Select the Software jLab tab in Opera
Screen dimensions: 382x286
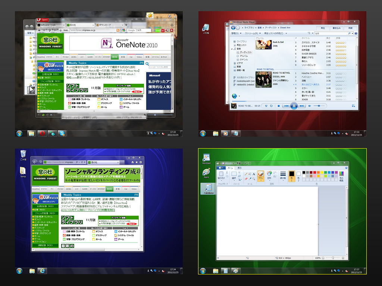(51, 25)
